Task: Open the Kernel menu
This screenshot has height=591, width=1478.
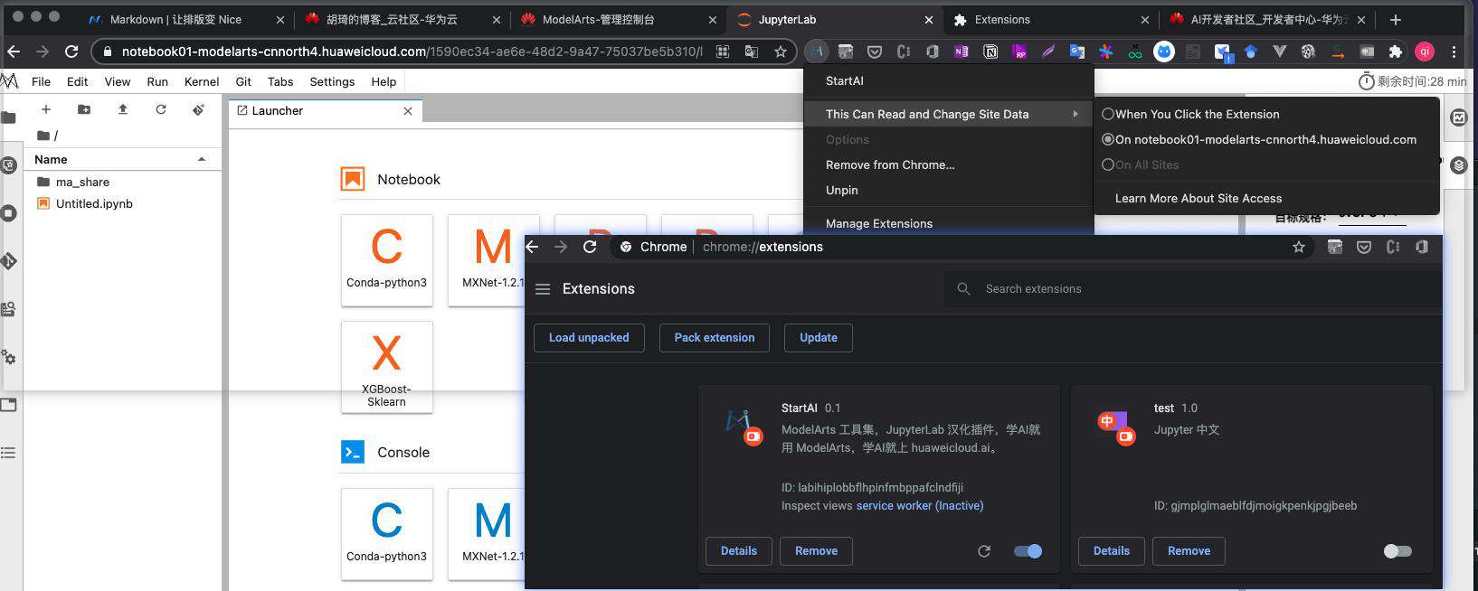Action: coord(202,81)
